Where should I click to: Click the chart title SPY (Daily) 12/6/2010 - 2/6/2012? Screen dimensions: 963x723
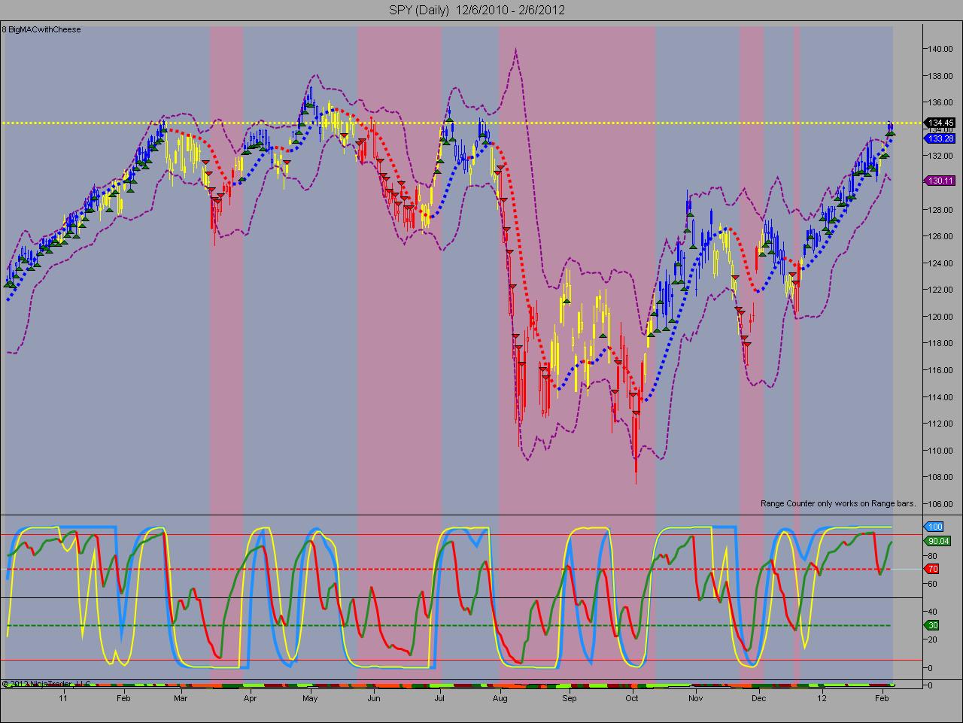[x=476, y=10]
